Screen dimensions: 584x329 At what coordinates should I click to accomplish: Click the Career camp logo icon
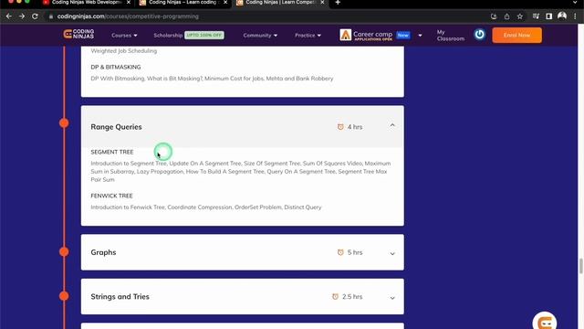[345, 35]
